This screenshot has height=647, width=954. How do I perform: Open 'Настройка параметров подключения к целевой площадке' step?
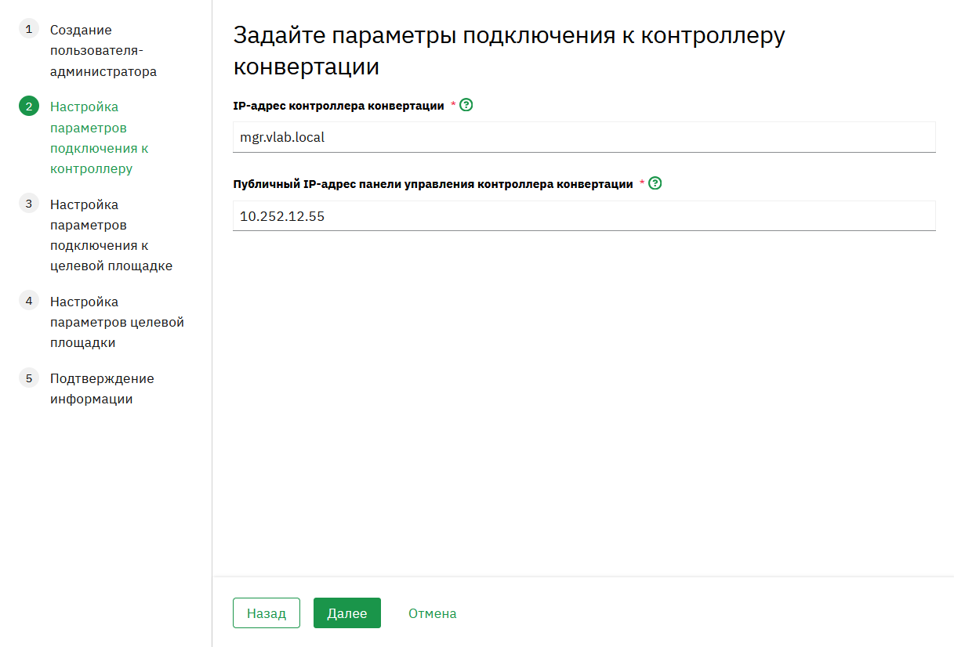pos(111,235)
